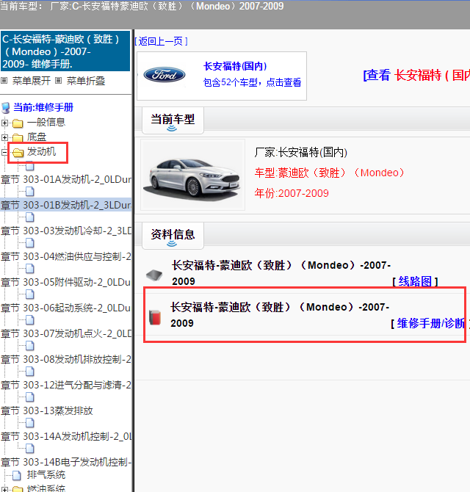
Task: Click page icon above 303-05 chapter
Action: (30, 268)
